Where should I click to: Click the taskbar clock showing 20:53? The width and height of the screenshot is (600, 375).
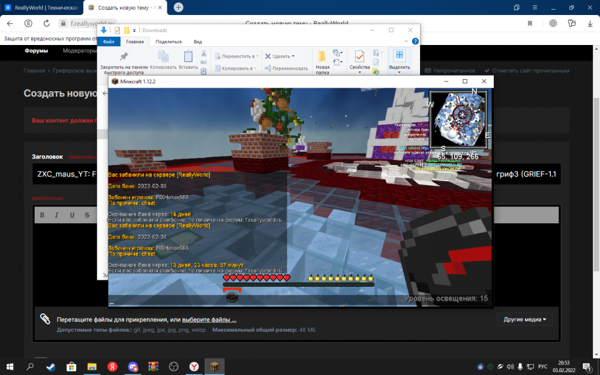(563, 367)
